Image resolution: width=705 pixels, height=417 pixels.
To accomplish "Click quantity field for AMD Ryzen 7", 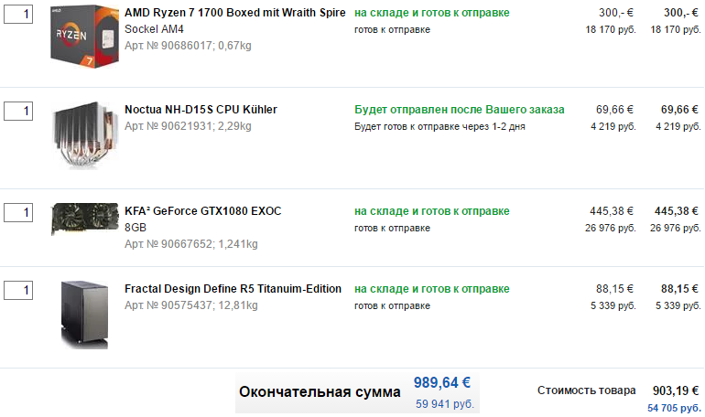I will 18,15.
